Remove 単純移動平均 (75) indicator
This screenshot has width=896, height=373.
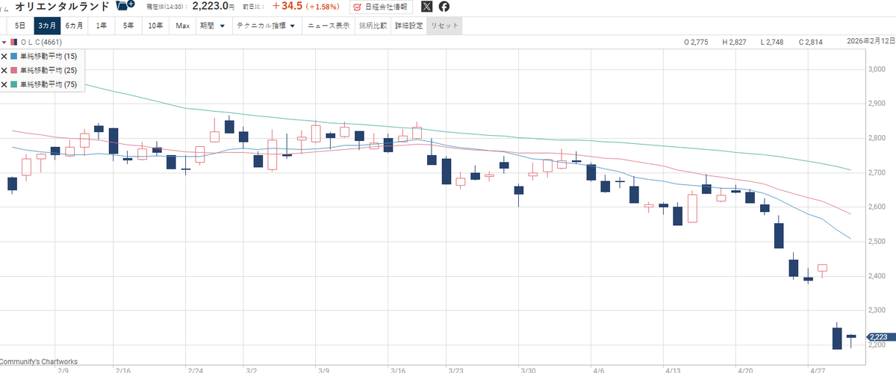click(x=4, y=84)
